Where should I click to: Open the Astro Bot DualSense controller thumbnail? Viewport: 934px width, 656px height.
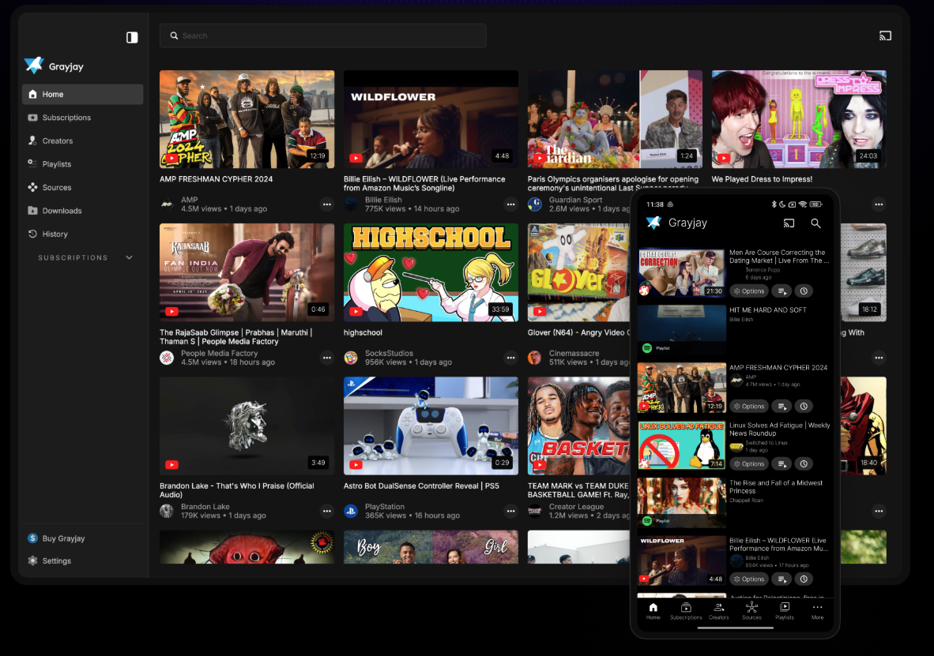pos(431,425)
